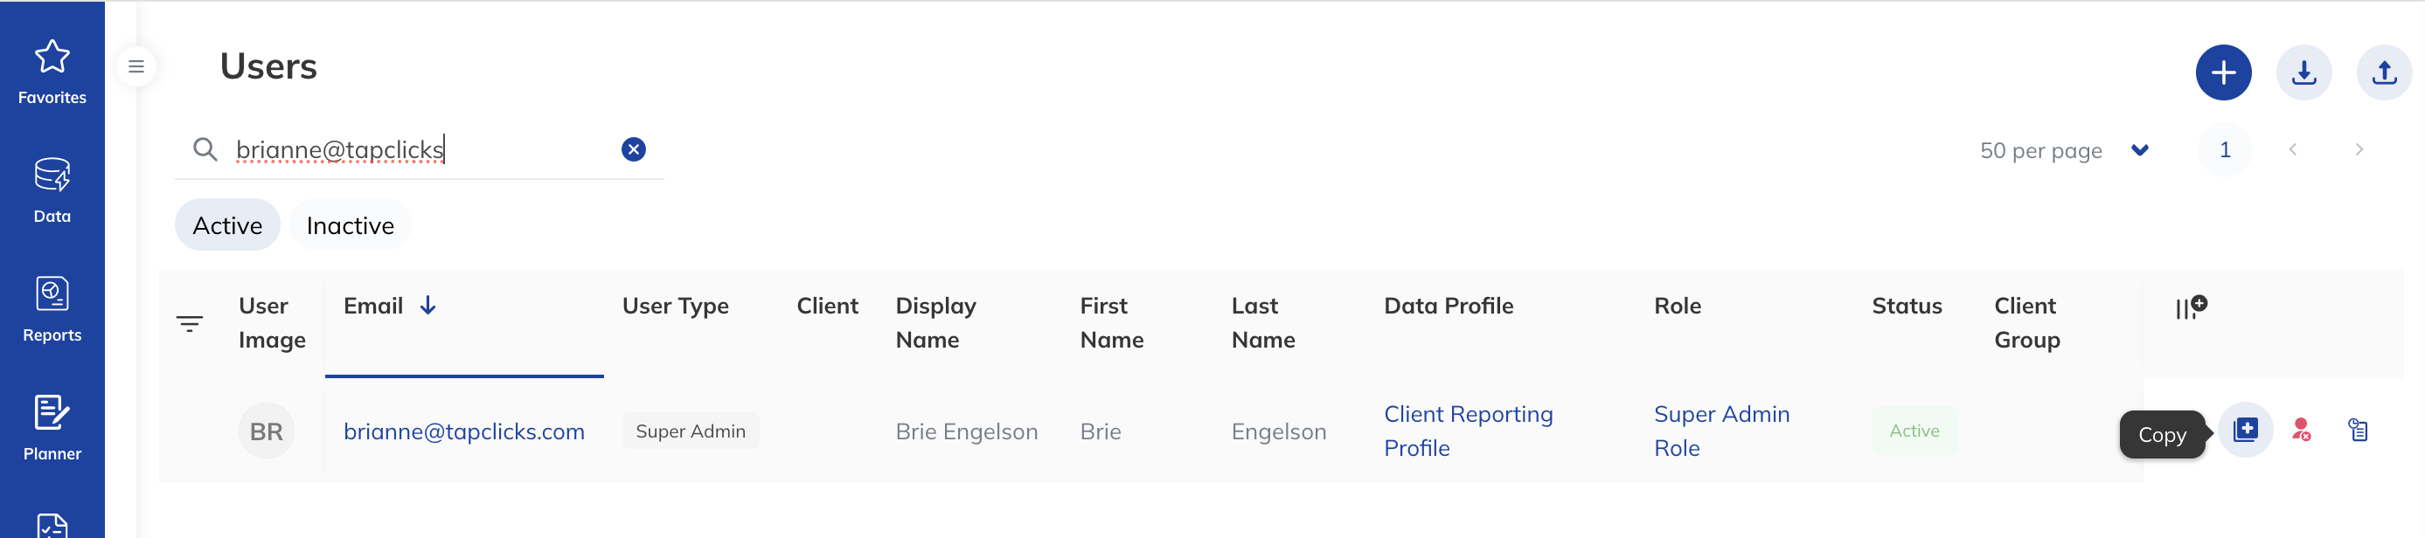
Task: Sort by the Email column header
Action: pyautogui.click(x=374, y=307)
